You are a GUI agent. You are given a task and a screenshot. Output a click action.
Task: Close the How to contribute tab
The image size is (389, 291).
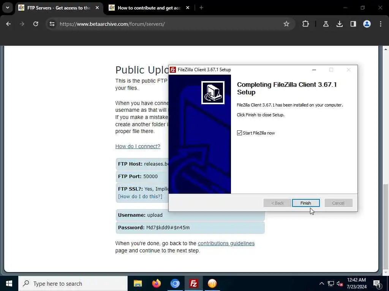click(x=188, y=8)
